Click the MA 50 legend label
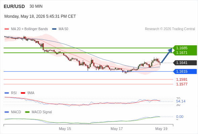 pyautogui.click(x=63, y=29)
